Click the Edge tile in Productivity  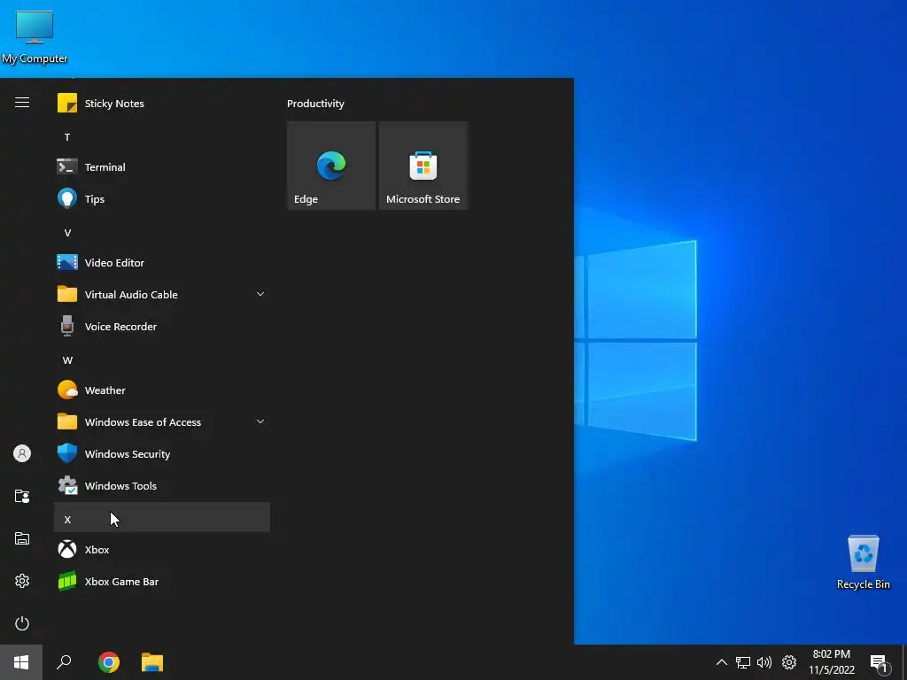(x=331, y=166)
